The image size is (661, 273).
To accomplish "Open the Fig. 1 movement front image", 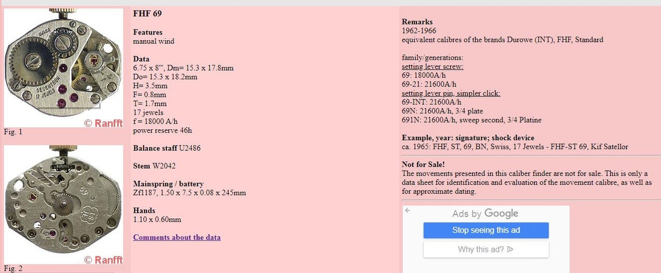I will [x=64, y=68].
